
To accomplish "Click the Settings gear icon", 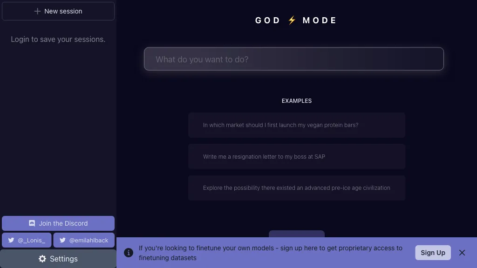I will 42,259.
